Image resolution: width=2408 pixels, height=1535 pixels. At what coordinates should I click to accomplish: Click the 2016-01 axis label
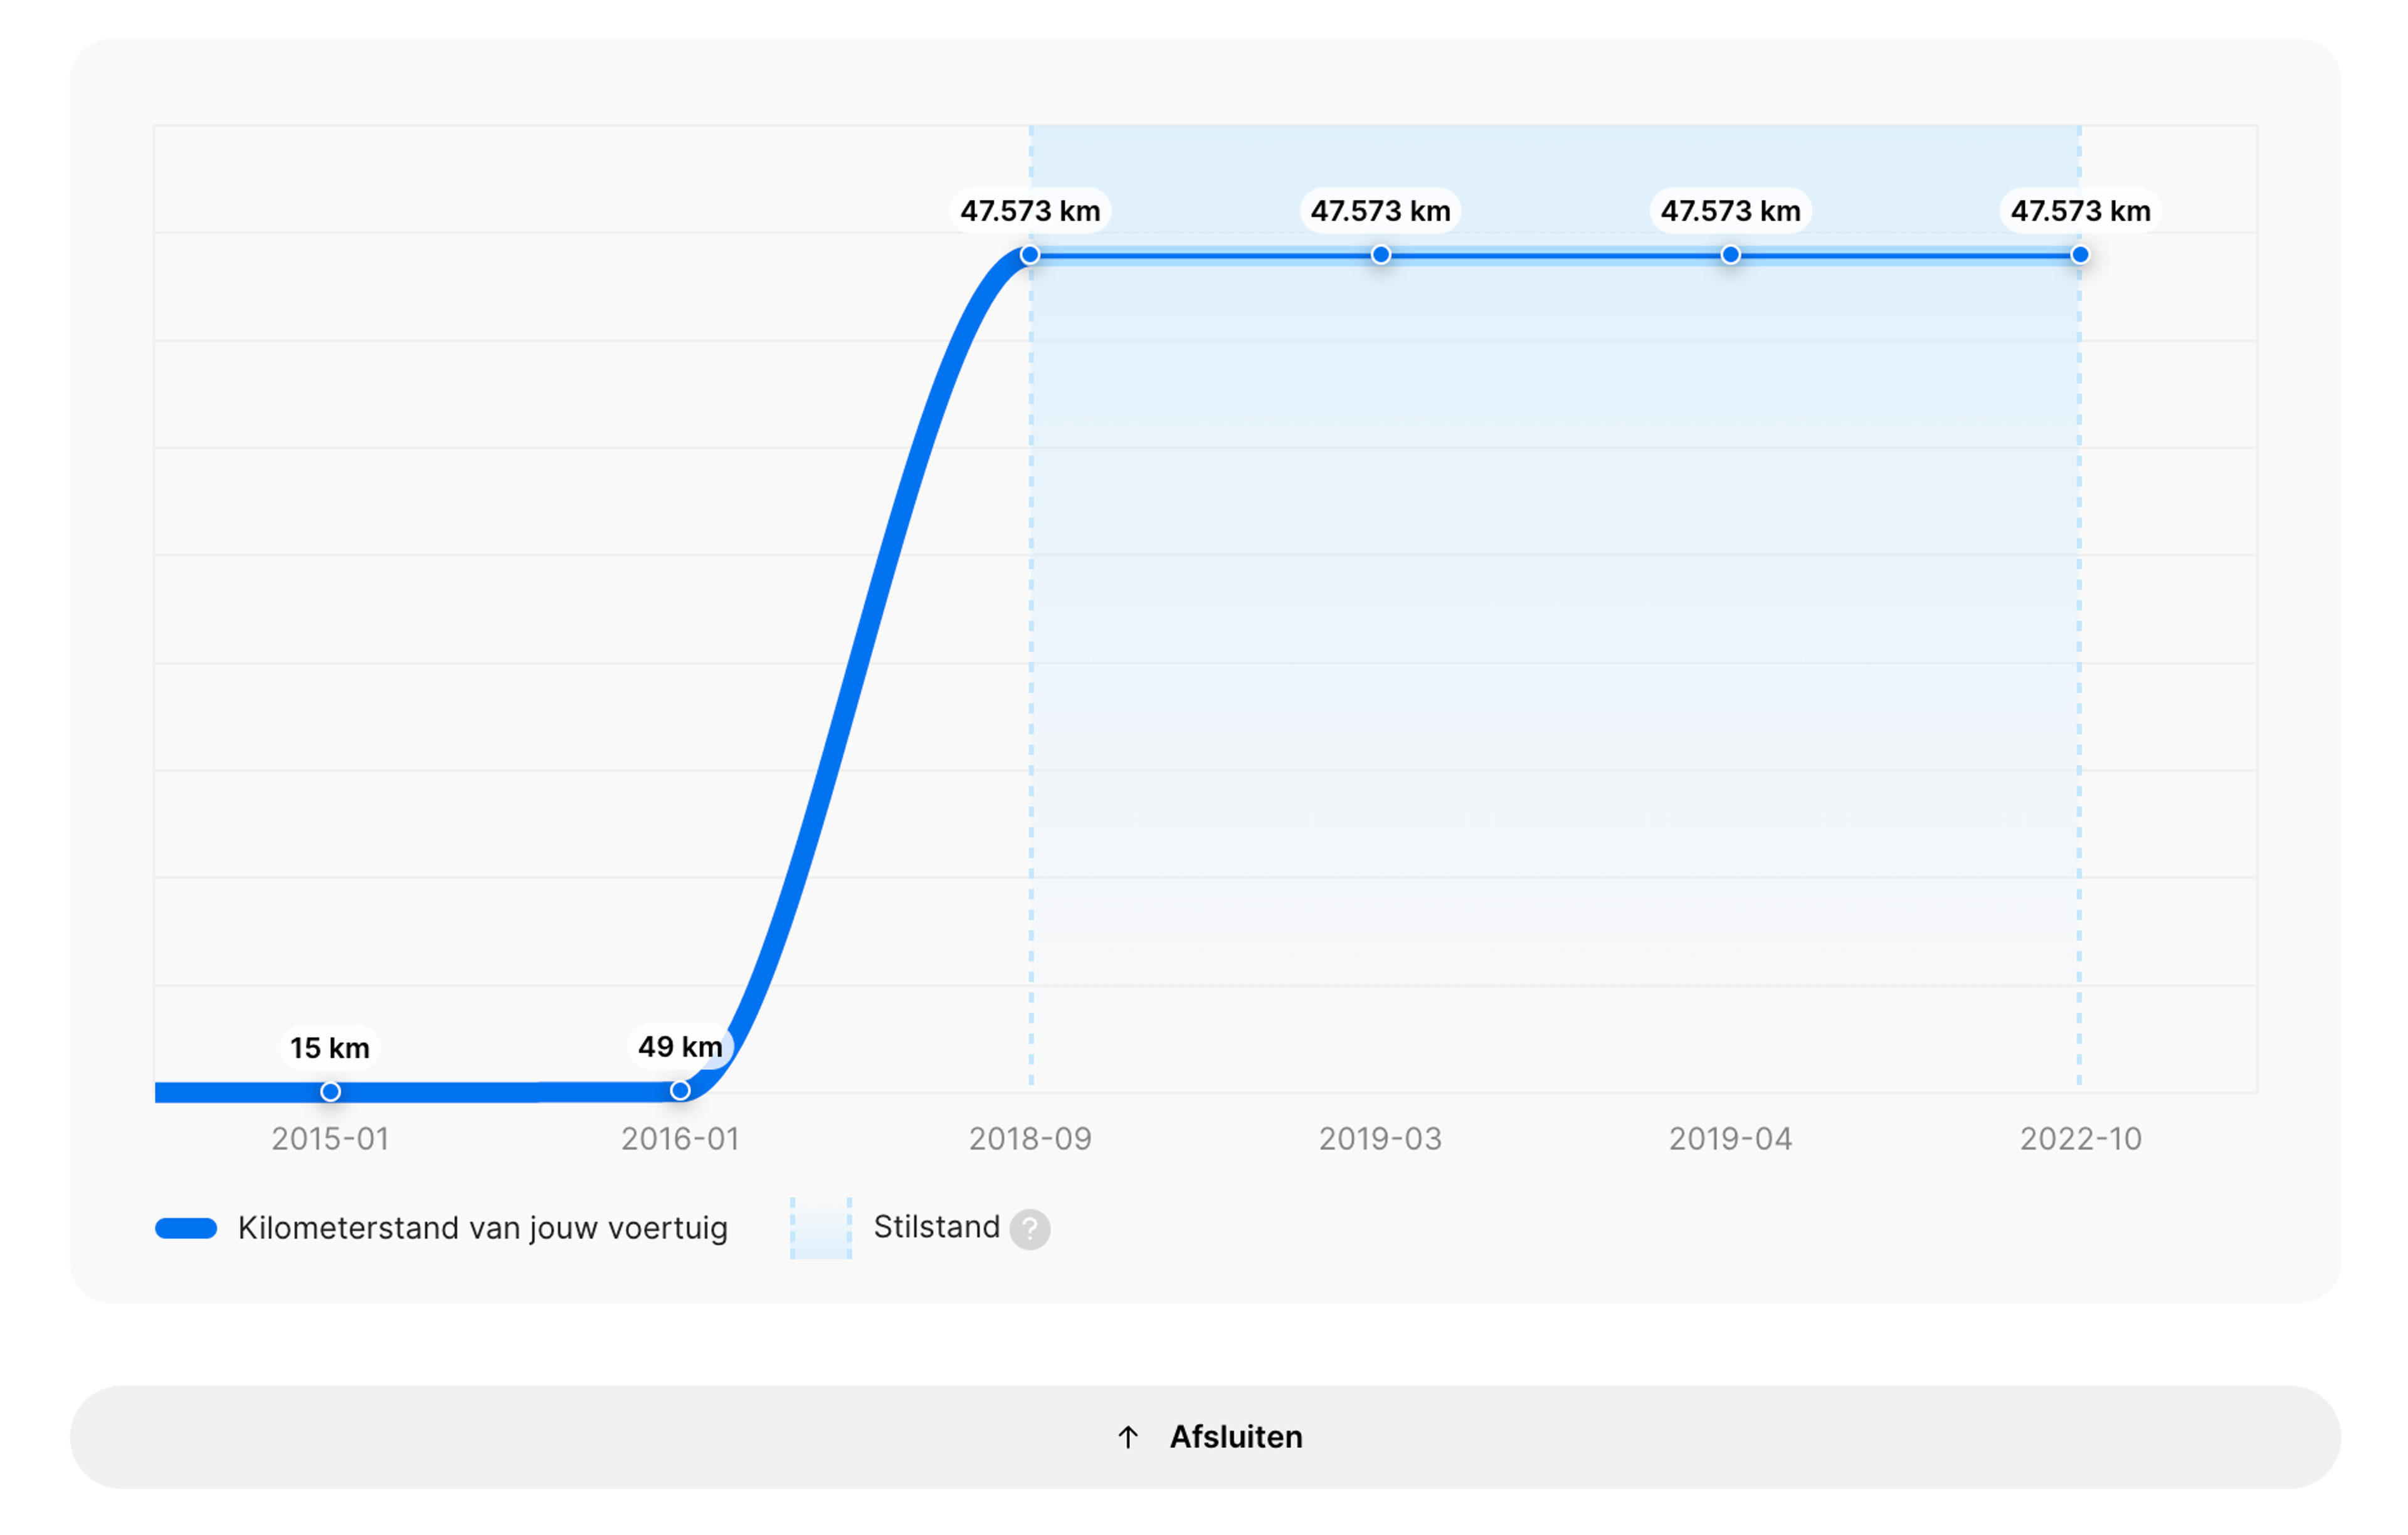tap(680, 1139)
